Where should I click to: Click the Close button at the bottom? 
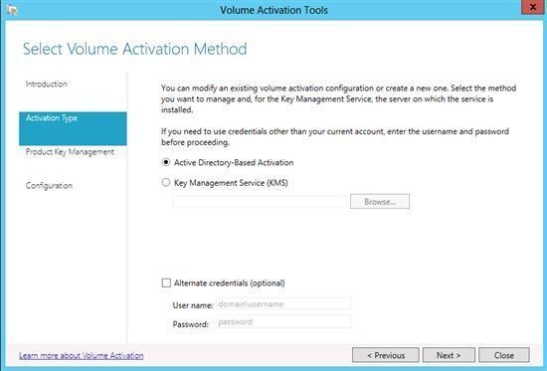(x=504, y=355)
